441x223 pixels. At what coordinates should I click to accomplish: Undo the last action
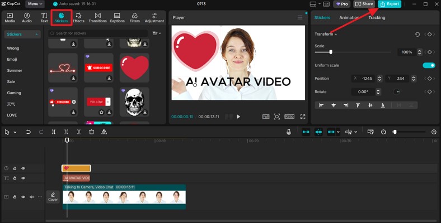[28, 132]
